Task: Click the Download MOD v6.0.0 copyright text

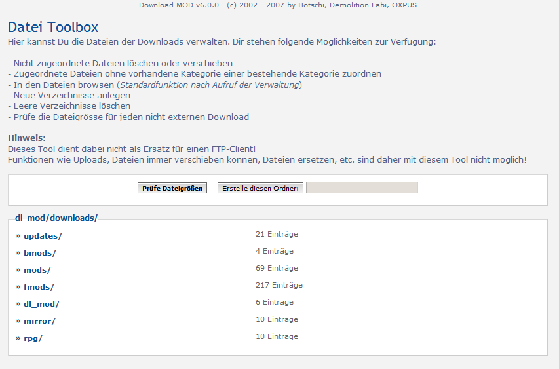Action: coord(277,5)
